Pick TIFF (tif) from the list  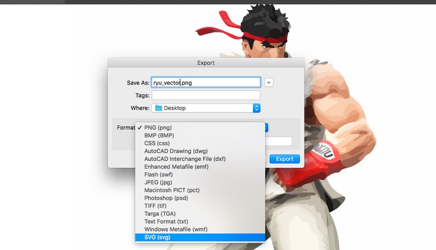tap(200, 206)
